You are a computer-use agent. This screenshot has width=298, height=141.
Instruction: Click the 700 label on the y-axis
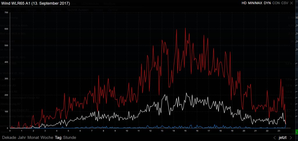coord(6,13)
